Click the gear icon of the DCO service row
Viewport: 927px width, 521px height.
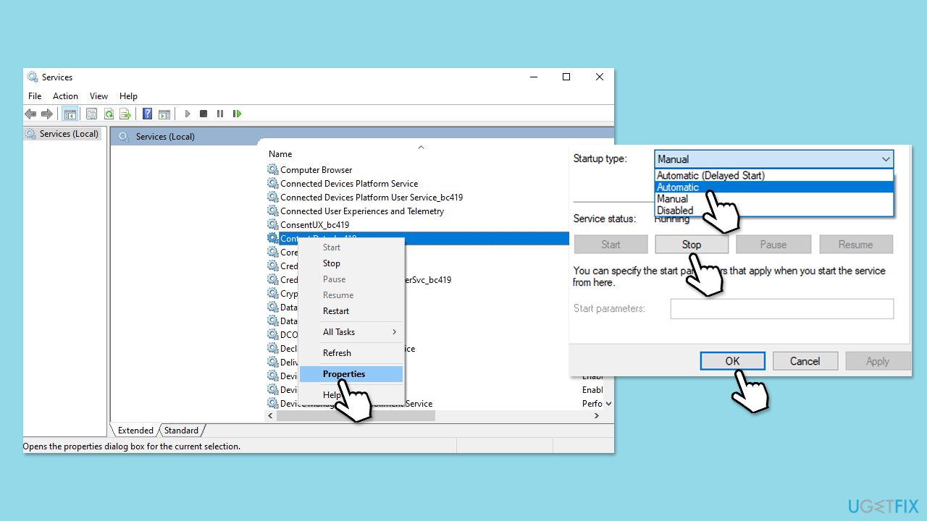click(273, 334)
